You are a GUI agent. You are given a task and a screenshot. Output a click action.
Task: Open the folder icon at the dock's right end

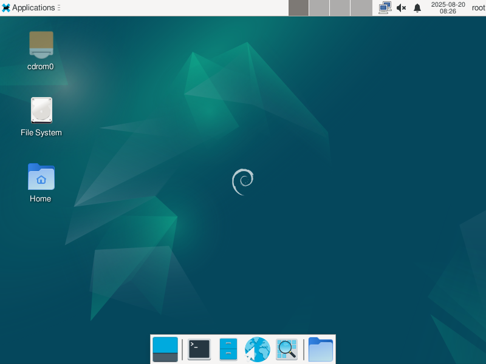320,349
